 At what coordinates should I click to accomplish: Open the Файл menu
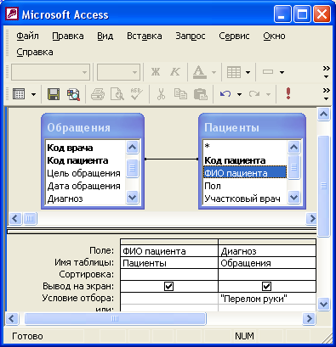[x=27, y=36]
